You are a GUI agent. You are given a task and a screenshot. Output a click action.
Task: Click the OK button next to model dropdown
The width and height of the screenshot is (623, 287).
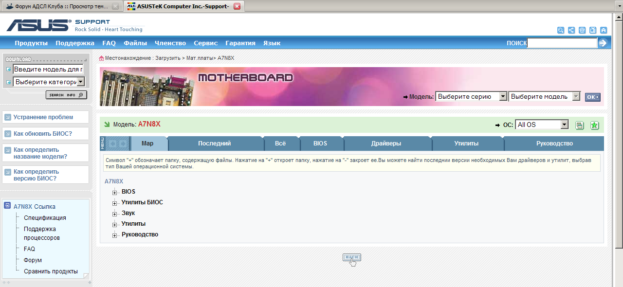(592, 97)
